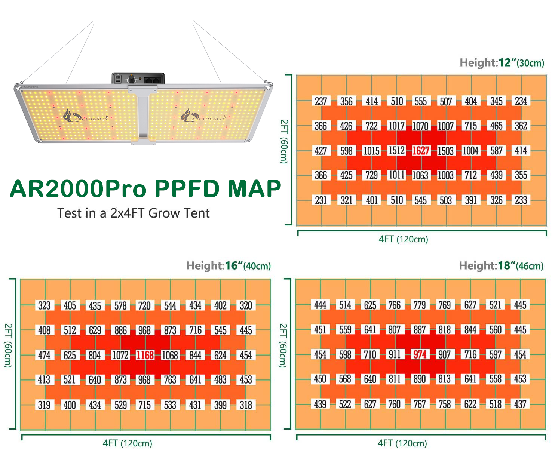The image size is (552, 449).
Task: Click the corner value 320 in the 16" map
Action: 246,306
